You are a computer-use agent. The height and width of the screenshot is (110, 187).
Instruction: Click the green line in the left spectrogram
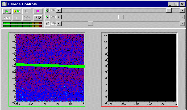point(50,65)
